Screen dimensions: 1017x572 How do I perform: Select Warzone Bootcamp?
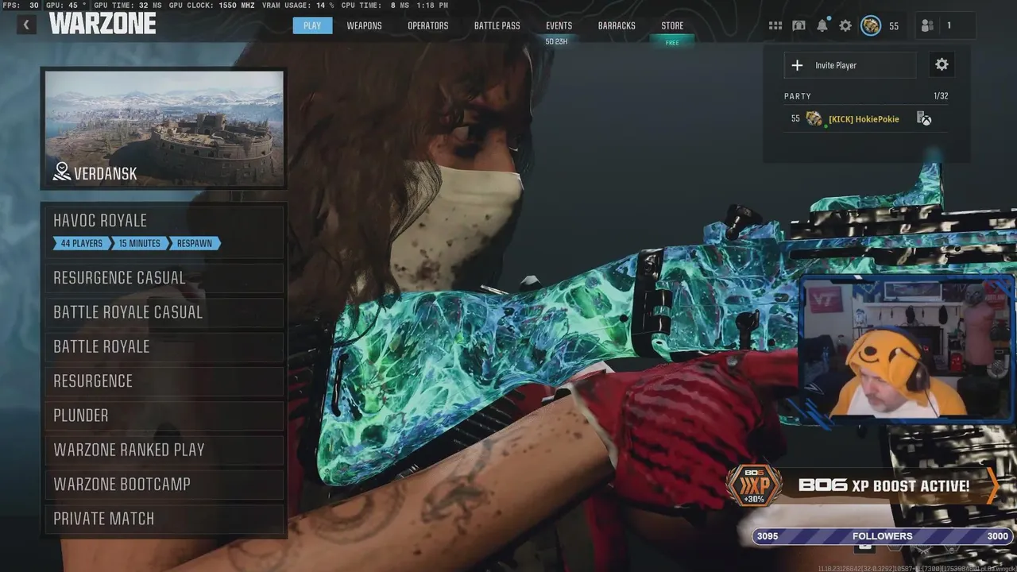point(164,484)
